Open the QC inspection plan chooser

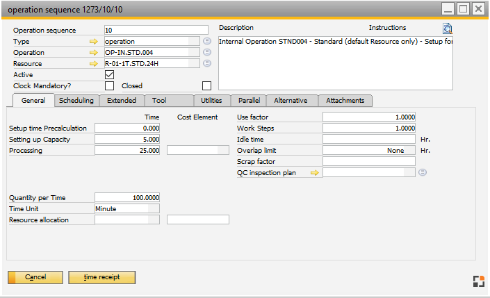click(x=423, y=172)
